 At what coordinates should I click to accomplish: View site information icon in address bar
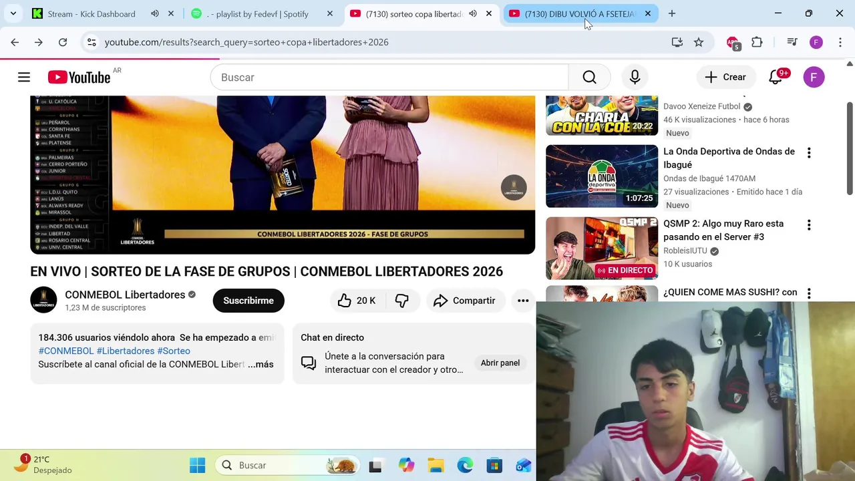tap(92, 42)
